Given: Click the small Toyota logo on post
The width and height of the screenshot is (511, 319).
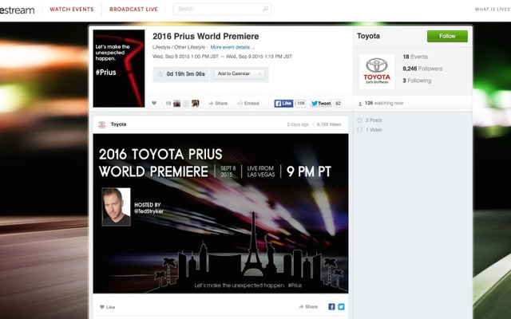Looking at the screenshot, I should tap(102, 124).
